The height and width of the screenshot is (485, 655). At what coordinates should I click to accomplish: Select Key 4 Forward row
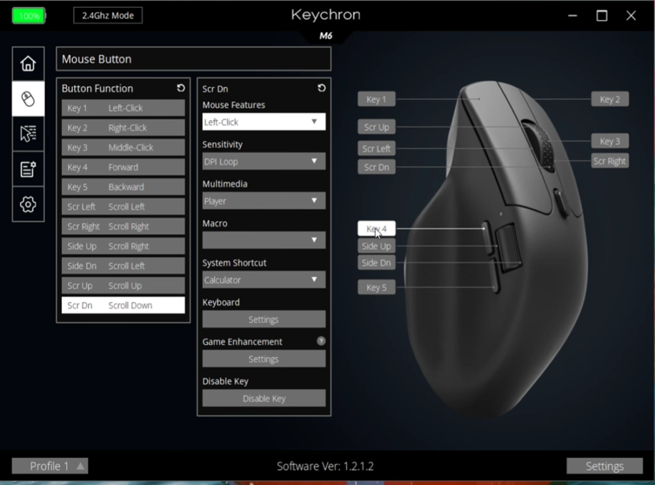click(x=123, y=167)
